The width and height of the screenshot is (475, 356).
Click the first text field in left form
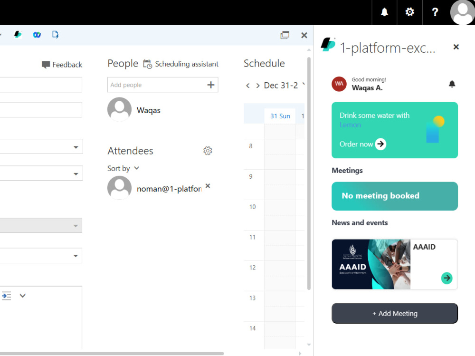41,85
